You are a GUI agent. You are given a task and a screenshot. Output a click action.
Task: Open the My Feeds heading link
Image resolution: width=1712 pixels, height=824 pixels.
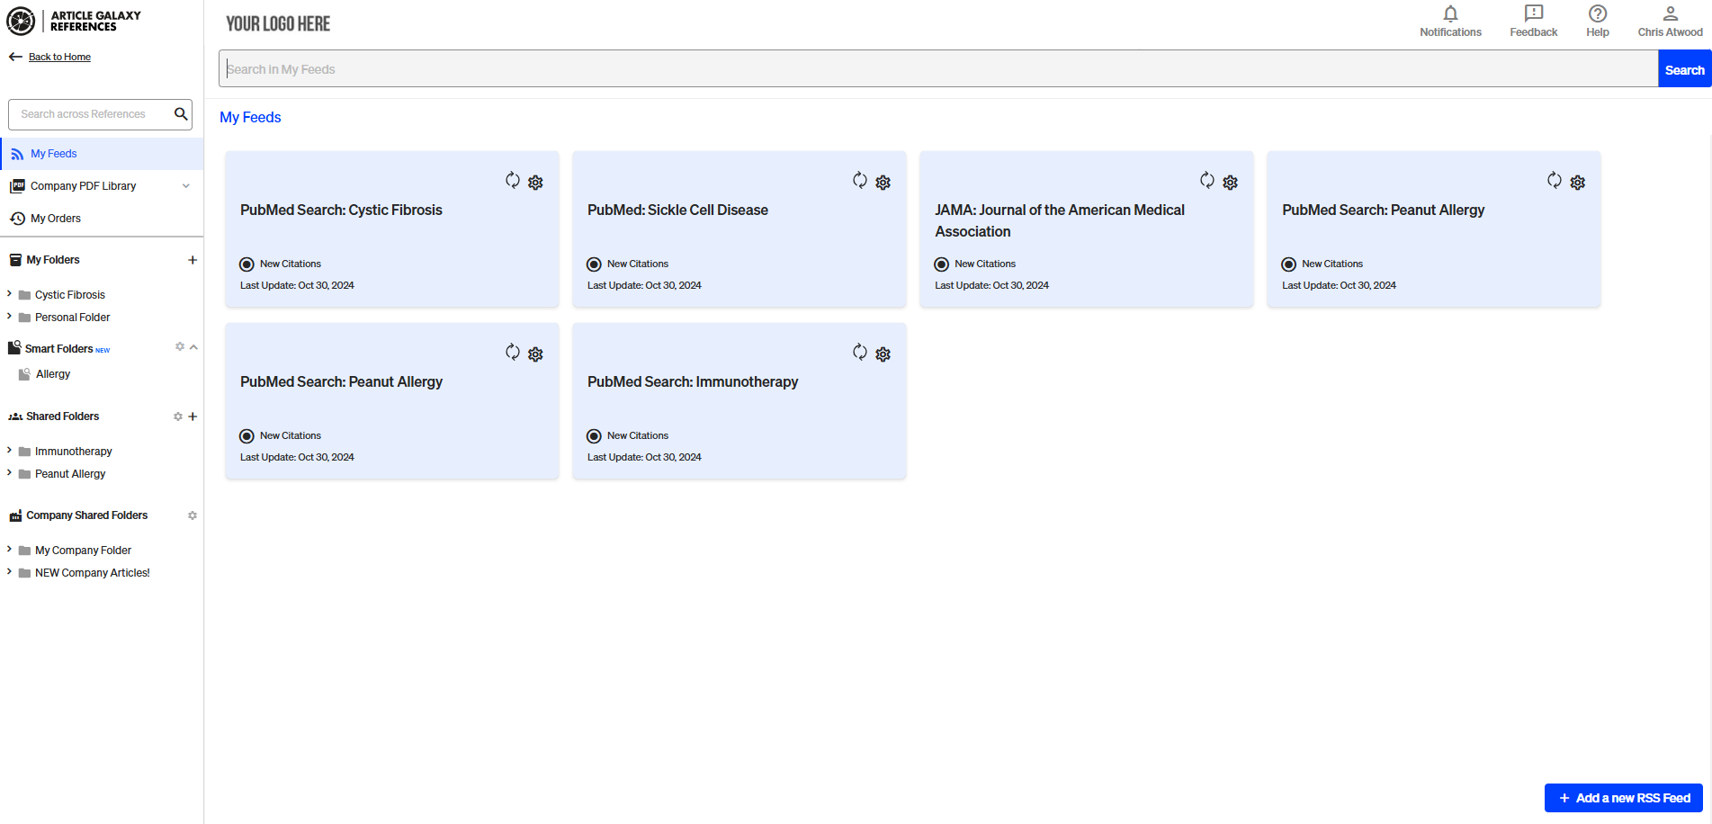250,117
